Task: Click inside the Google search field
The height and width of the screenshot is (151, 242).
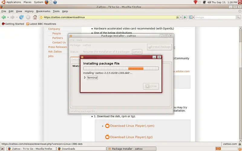Action: pos(215,17)
